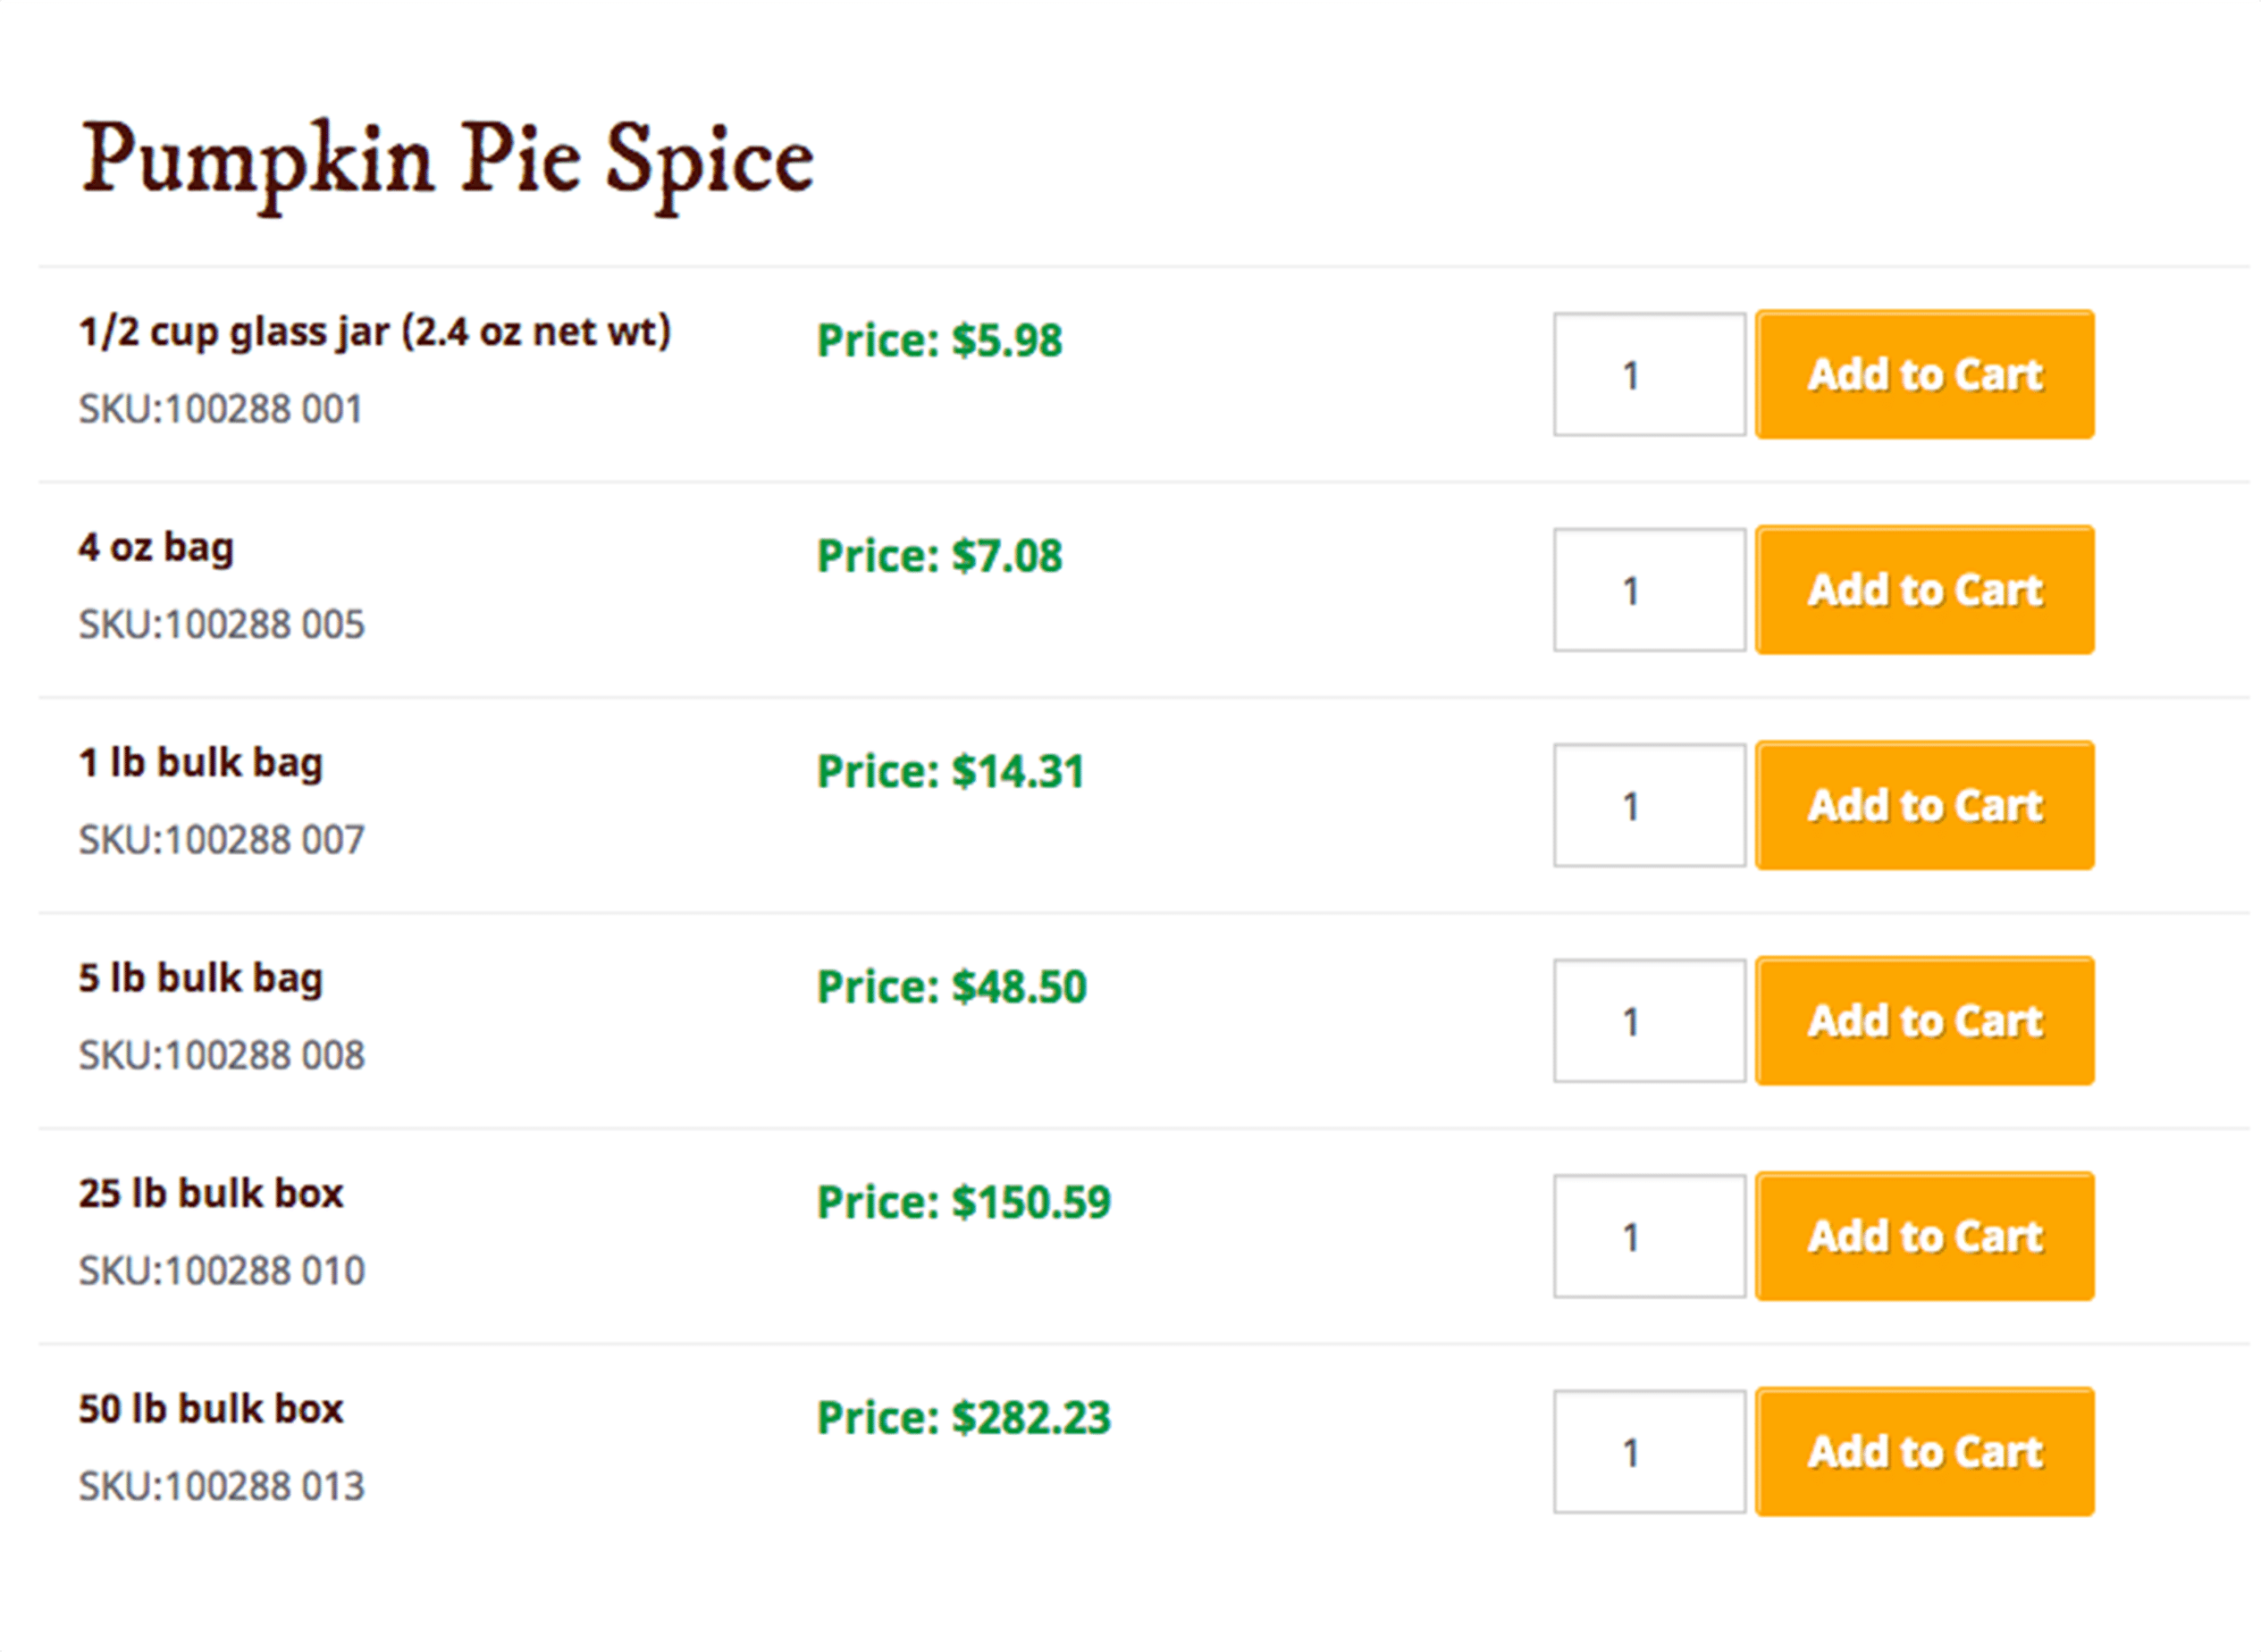Add the 1 lb bulk bag to cart

pos(1923,805)
